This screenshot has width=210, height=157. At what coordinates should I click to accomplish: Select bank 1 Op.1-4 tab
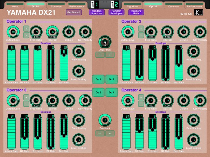point(35,6)
